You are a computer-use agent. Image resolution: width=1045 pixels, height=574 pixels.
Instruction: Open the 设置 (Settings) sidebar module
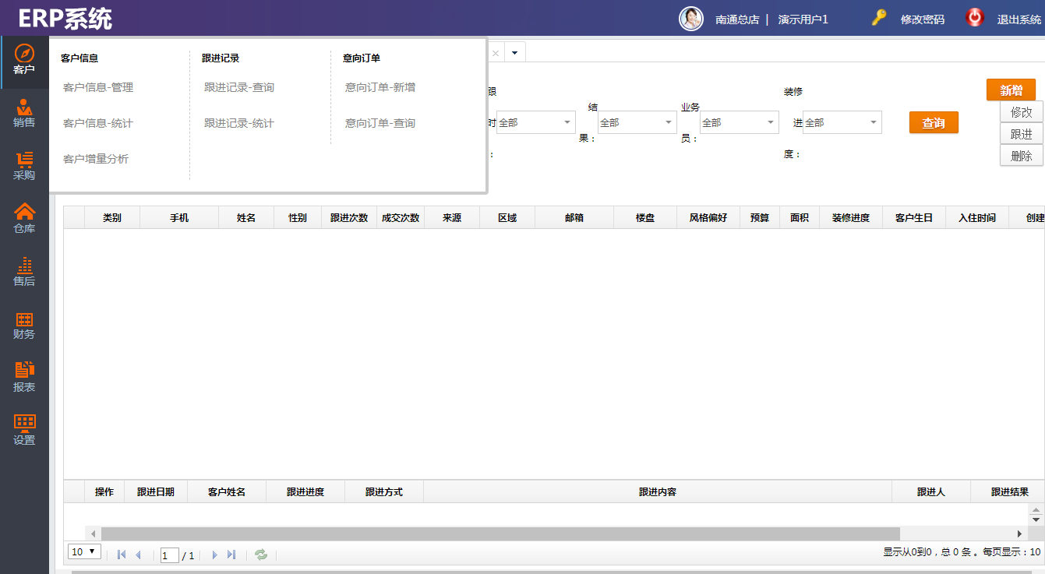click(x=24, y=431)
